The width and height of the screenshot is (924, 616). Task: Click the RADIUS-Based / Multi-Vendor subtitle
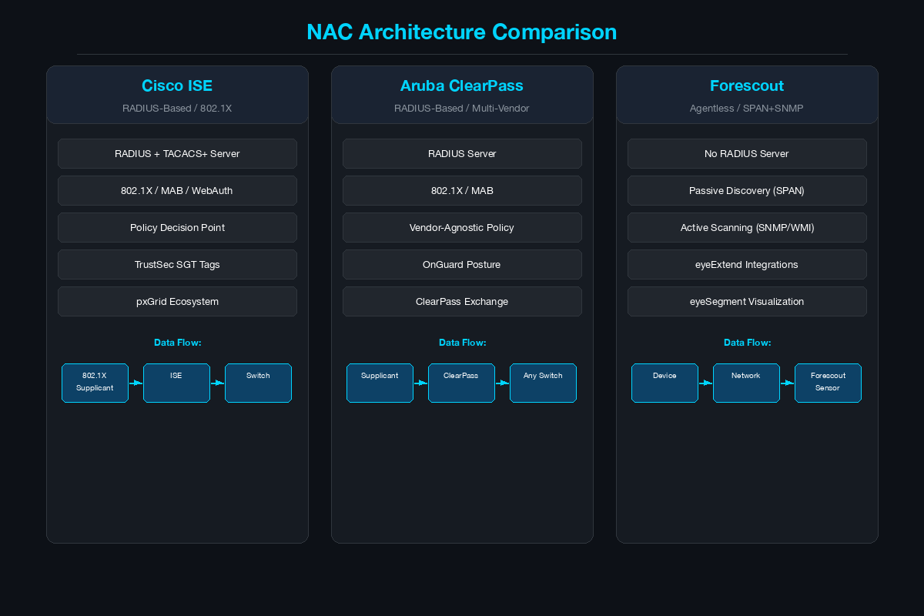462,109
